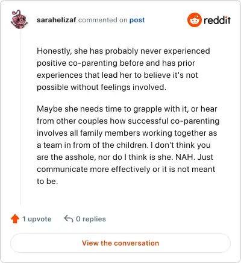Screen dimensions: 241x263
Task: Click the "commented on" gray text
Action: point(103,20)
